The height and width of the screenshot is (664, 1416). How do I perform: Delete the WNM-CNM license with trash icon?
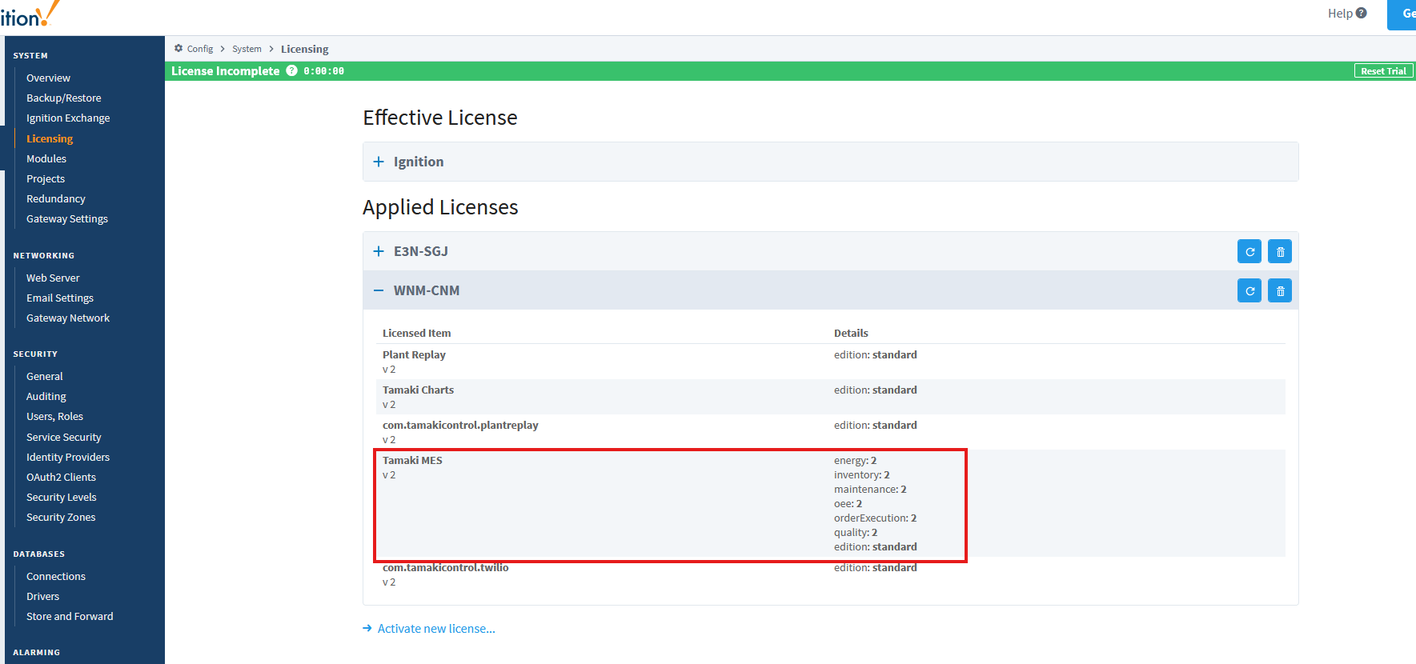[1280, 290]
